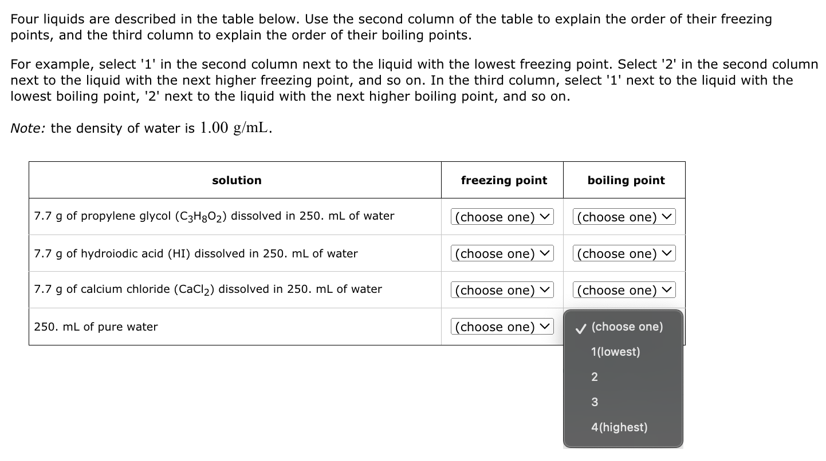This screenshot has width=826, height=461.
Task: Open the boiling point dropdown for pure water
Action: coord(624,327)
